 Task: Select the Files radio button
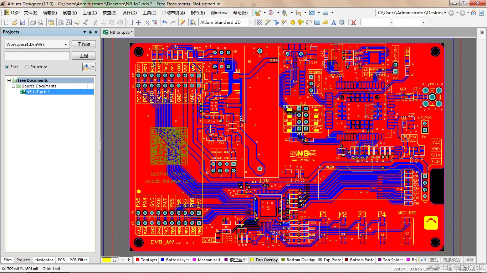(7, 67)
